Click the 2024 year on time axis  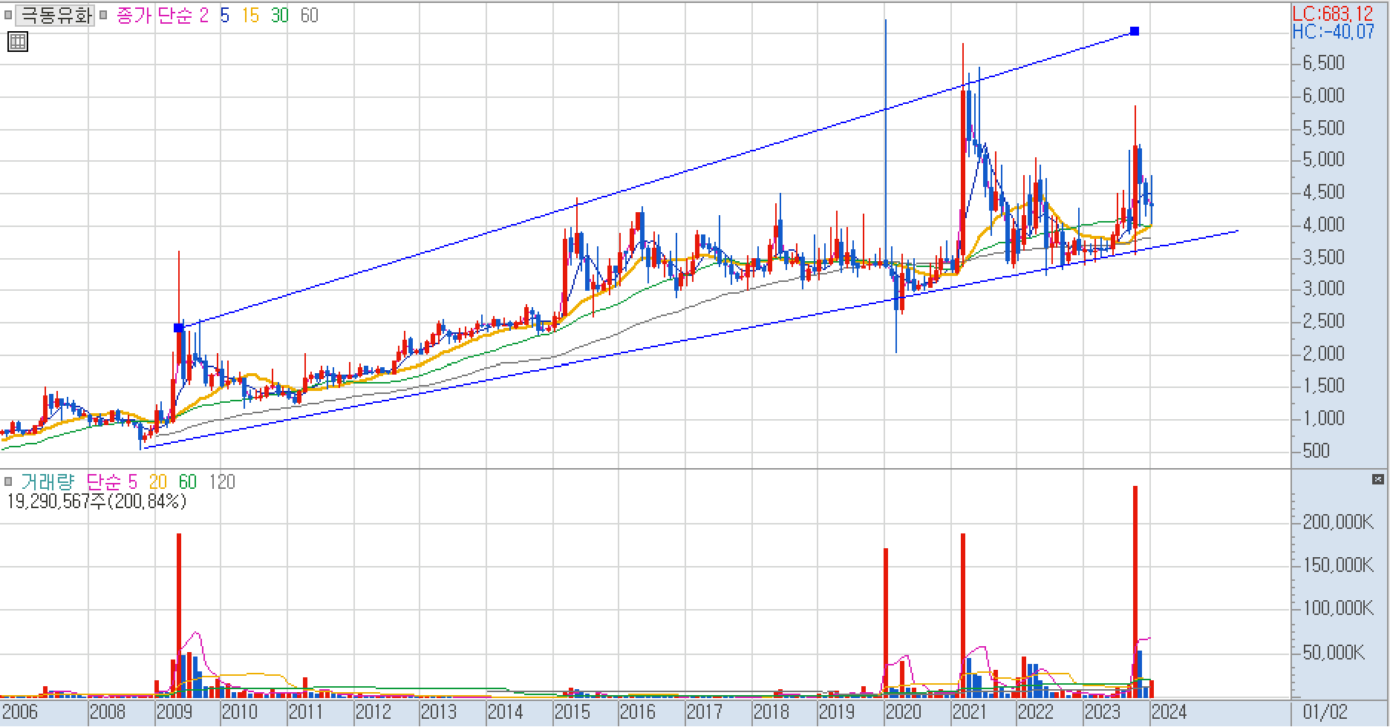1169,713
